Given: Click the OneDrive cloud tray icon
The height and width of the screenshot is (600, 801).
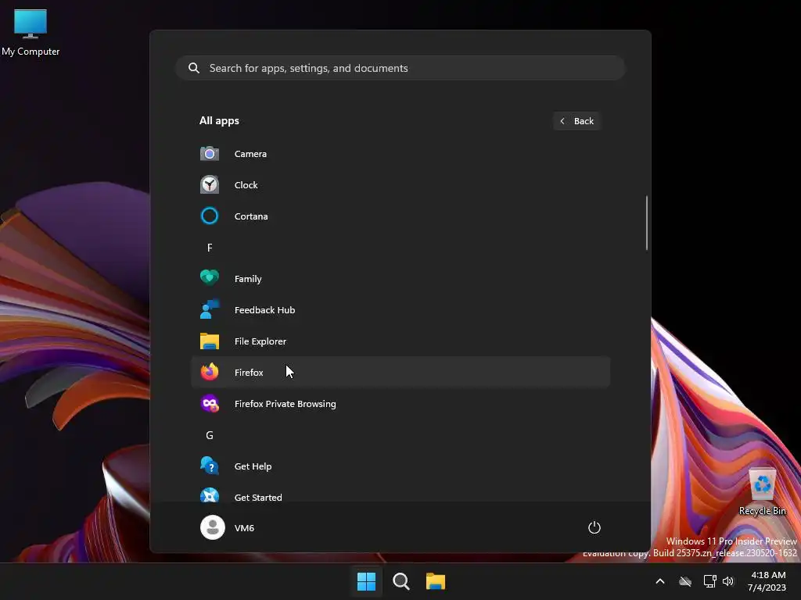Looking at the screenshot, I should point(685,581).
